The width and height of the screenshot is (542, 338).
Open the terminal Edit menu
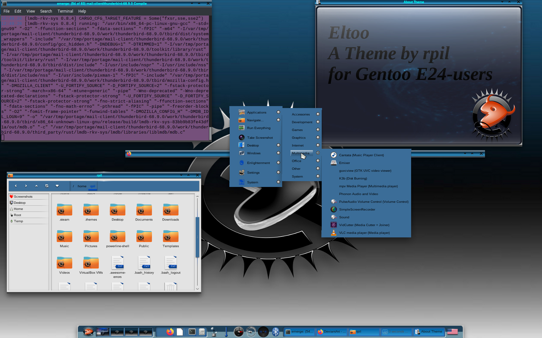[18, 11]
